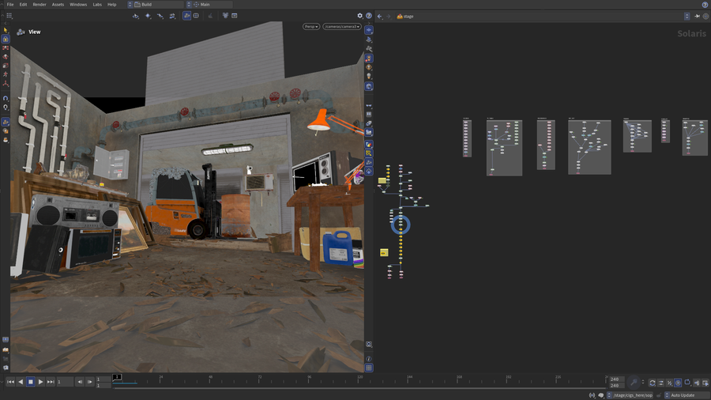This screenshot has height=400, width=711.
Task: Open viewport display options gear
Action: point(360,16)
